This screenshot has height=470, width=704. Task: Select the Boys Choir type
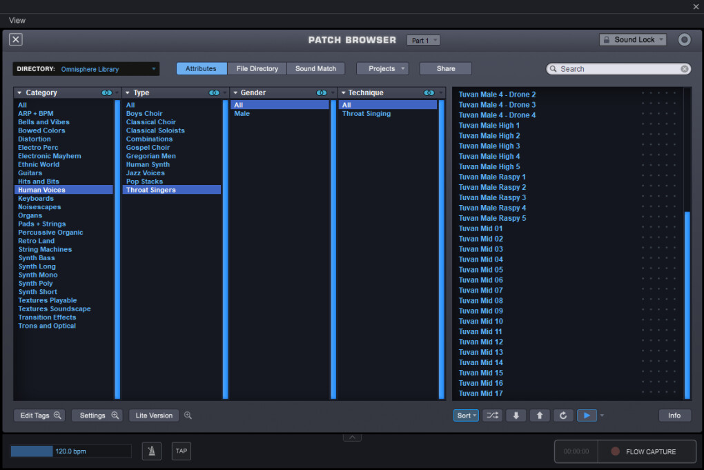tap(172, 114)
